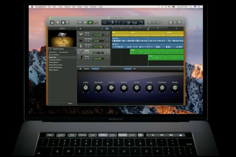
Task: Rewind to the beginning of the song
Action: [80, 23]
